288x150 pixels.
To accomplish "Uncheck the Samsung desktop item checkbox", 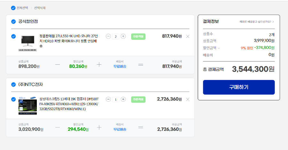I will 13,99.
